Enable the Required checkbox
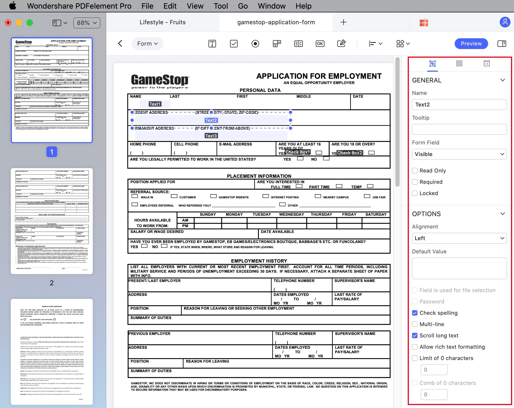The image size is (514, 408). coord(415,182)
